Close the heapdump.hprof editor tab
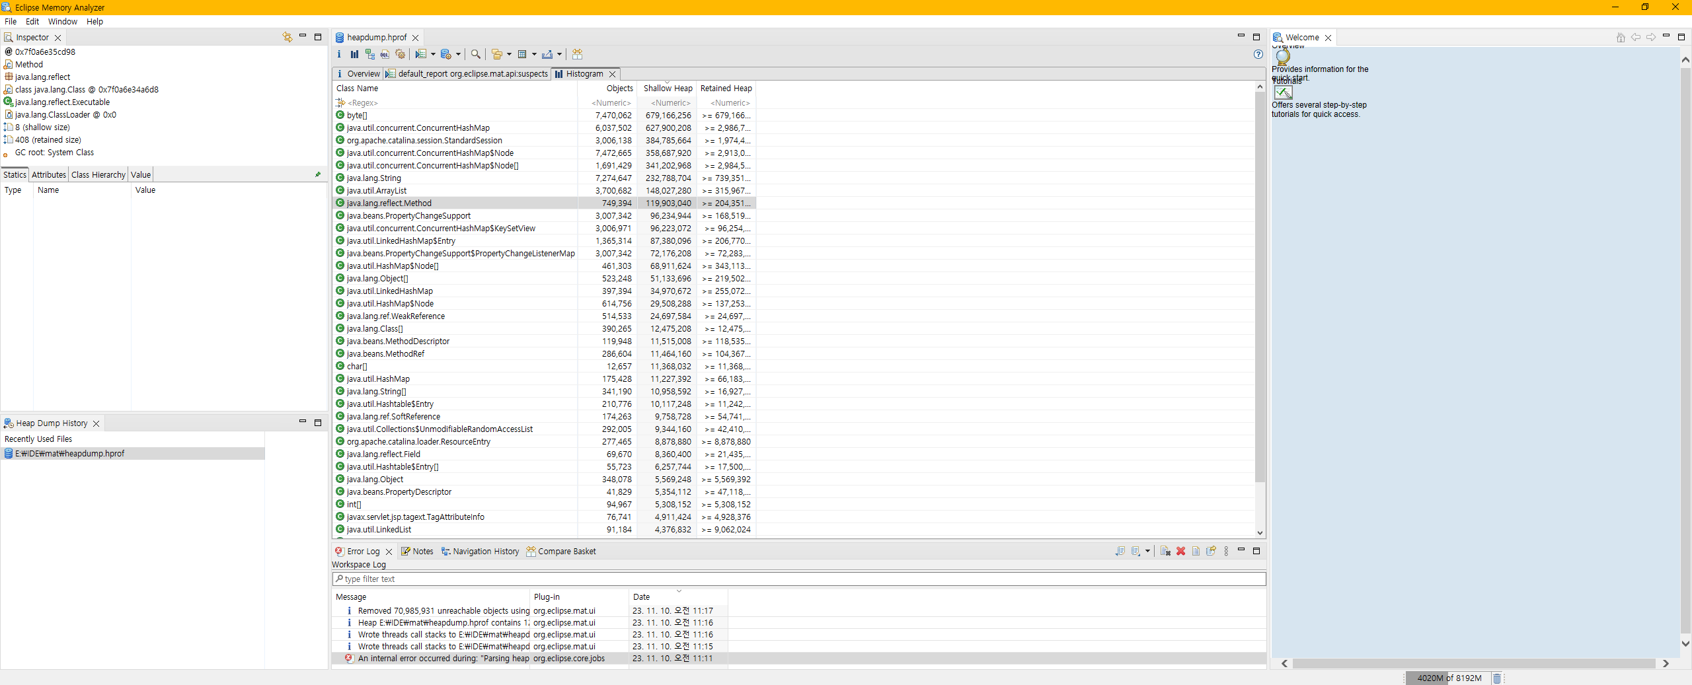1692x685 pixels. [x=416, y=38]
